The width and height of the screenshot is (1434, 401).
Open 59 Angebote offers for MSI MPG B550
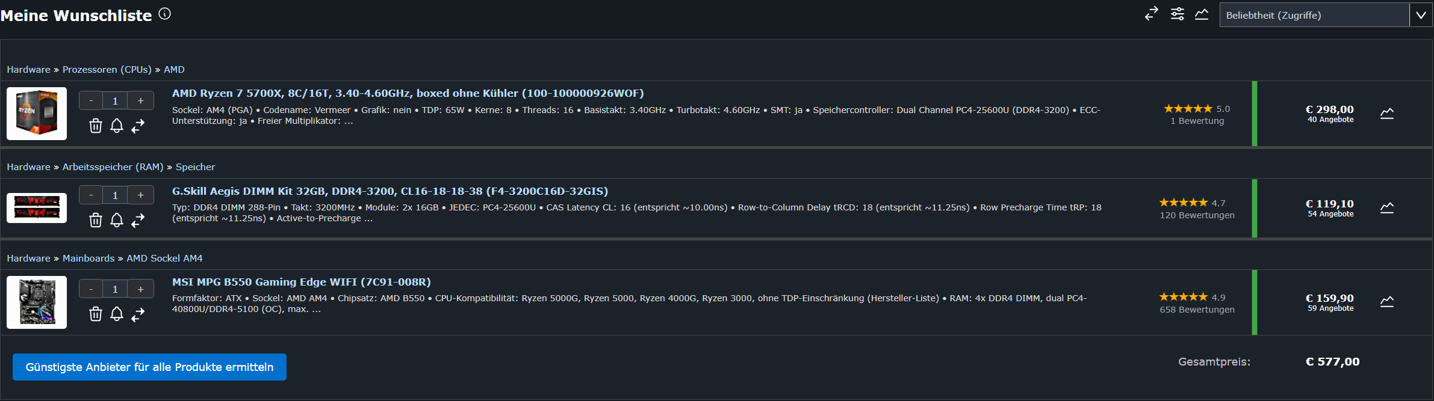[1330, 308]
